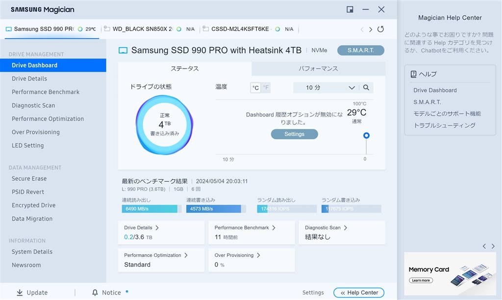Screen dimensions: 502x300
Task: Show previous drive tabs with left arrow
Action: 362,29
